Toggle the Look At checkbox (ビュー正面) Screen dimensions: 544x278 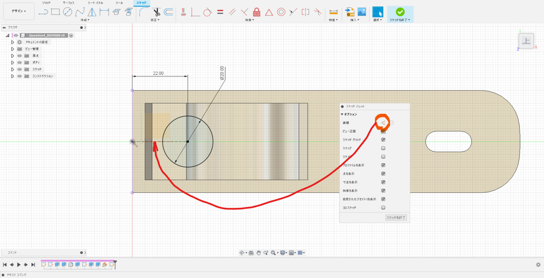pyautogui.click(x=383, y=131)
